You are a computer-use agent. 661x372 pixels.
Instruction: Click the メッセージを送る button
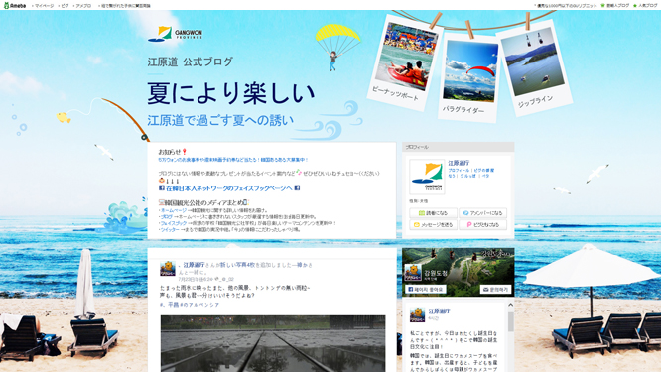[433, 225]
